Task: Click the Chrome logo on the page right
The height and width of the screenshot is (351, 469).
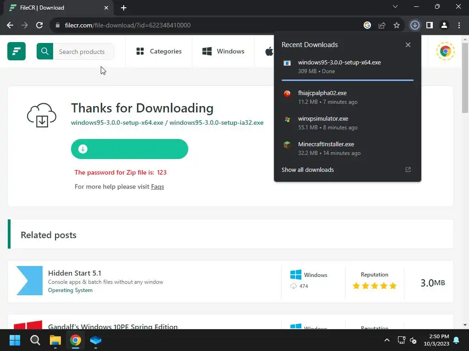Action: click(445, 51)
